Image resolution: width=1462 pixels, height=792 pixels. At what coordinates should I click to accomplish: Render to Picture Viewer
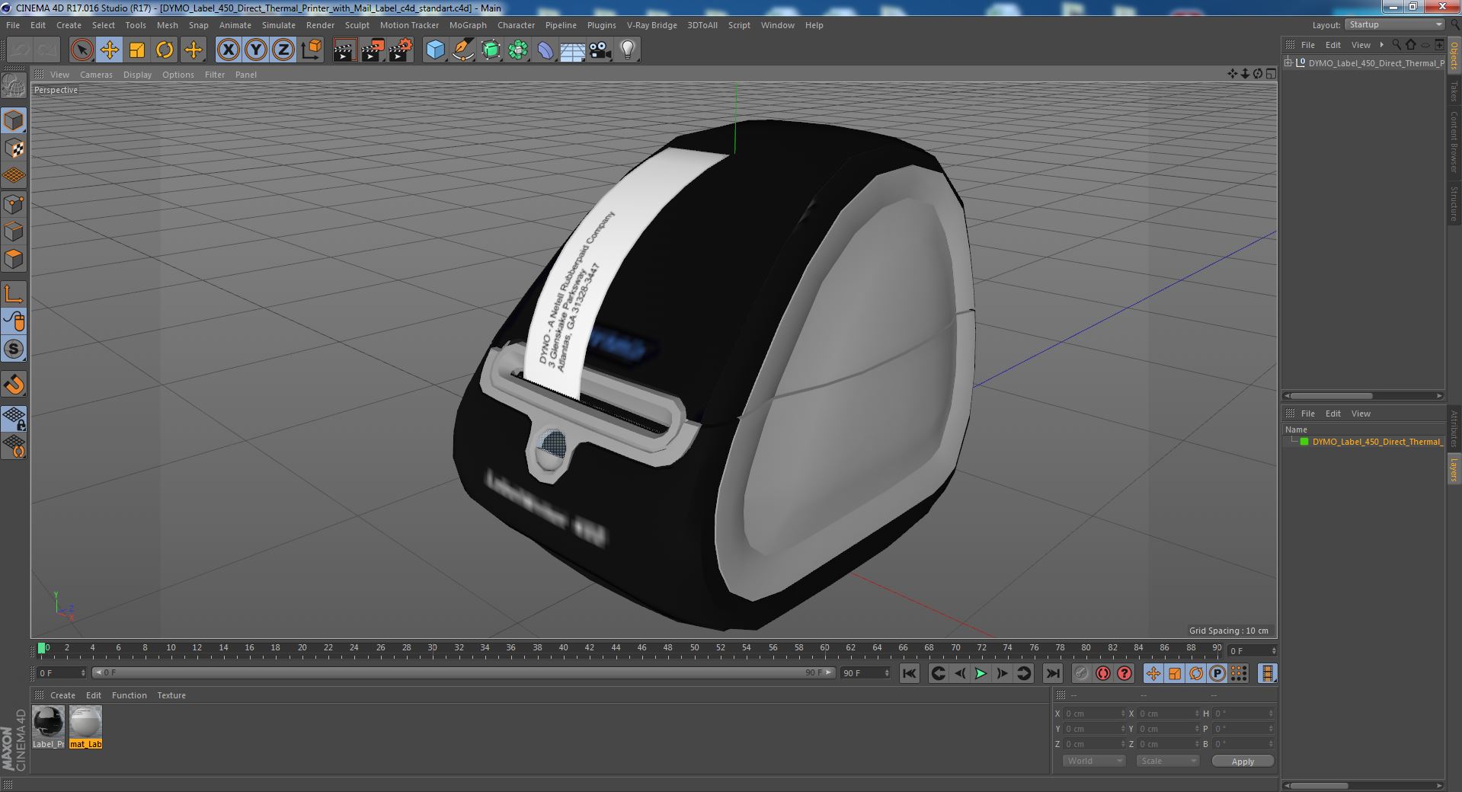click(x=373, y=50)
